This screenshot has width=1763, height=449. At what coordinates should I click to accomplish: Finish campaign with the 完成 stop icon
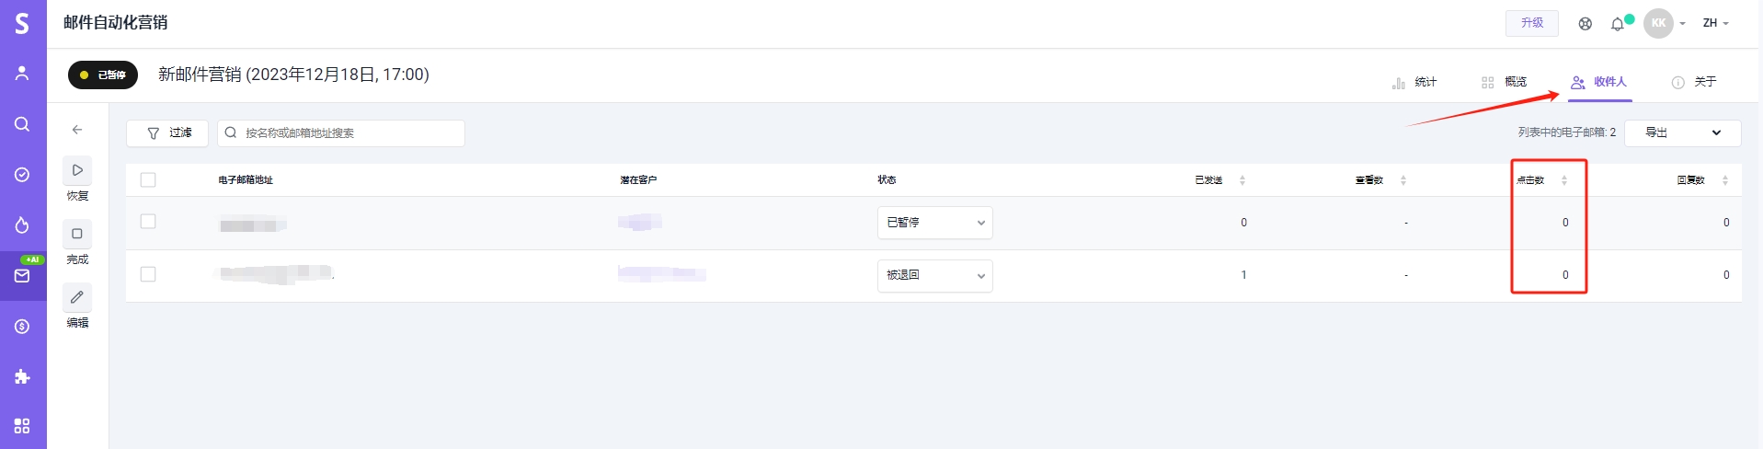(77, 234)
